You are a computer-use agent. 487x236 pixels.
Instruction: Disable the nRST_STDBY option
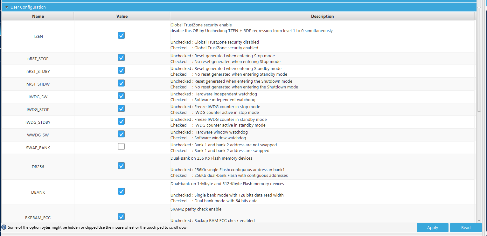pos(121,70)
